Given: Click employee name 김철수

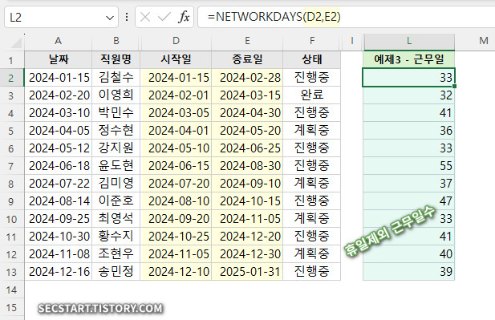Looking at the screenshot, I should click(x=116, y=77).
